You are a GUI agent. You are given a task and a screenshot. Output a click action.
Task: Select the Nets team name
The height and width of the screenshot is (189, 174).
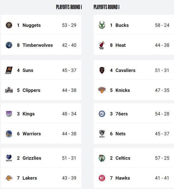coord(120,134)
